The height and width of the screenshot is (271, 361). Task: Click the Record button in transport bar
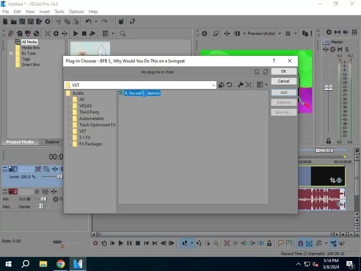[95, 243]
